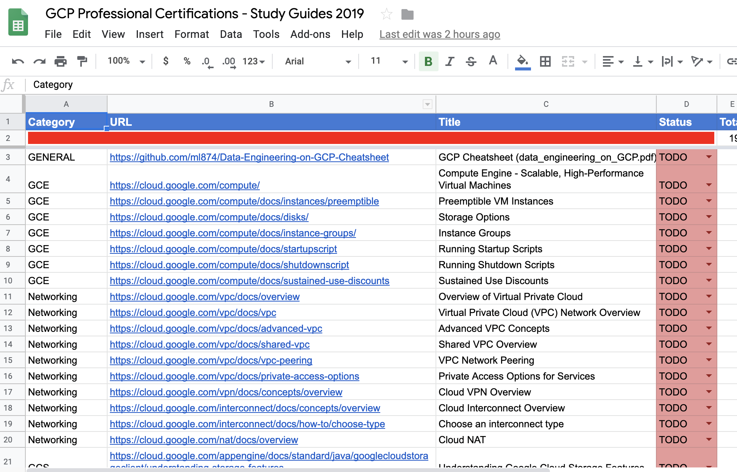Click the document title text
Image resolution: width=737 pixels, height=472 pixels.
[205, 14]
